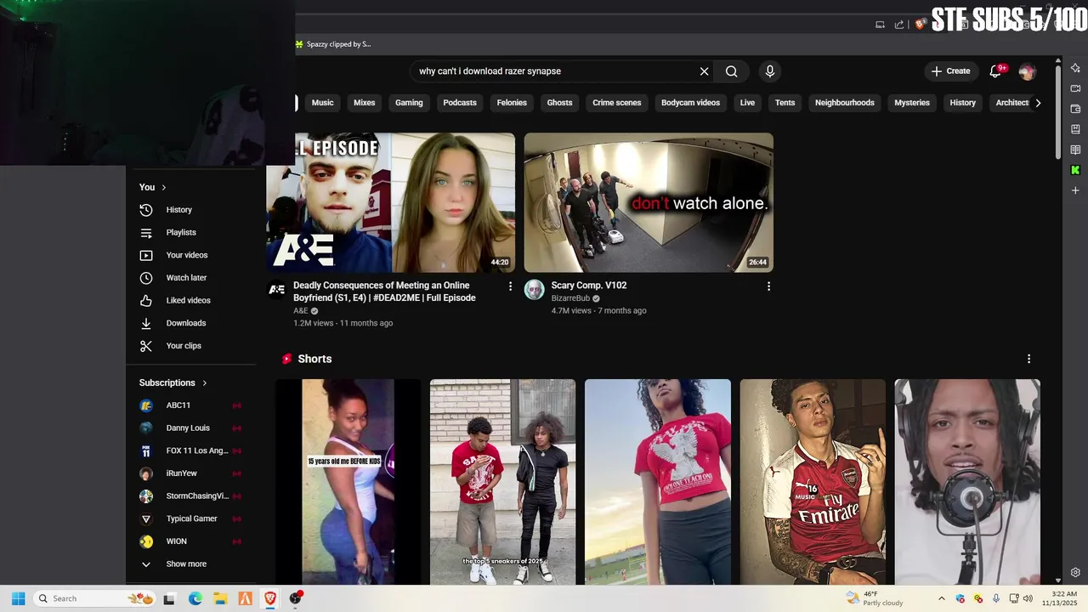Image resolution: width=1088 pixels, height=612 pixels.
Task: Open options menu for Scary Comp. V102
Action: [x=768, y=286]
